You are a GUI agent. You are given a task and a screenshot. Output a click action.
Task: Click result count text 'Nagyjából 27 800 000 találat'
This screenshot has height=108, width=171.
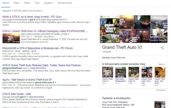pyautogui.click(x=22, y=11)
